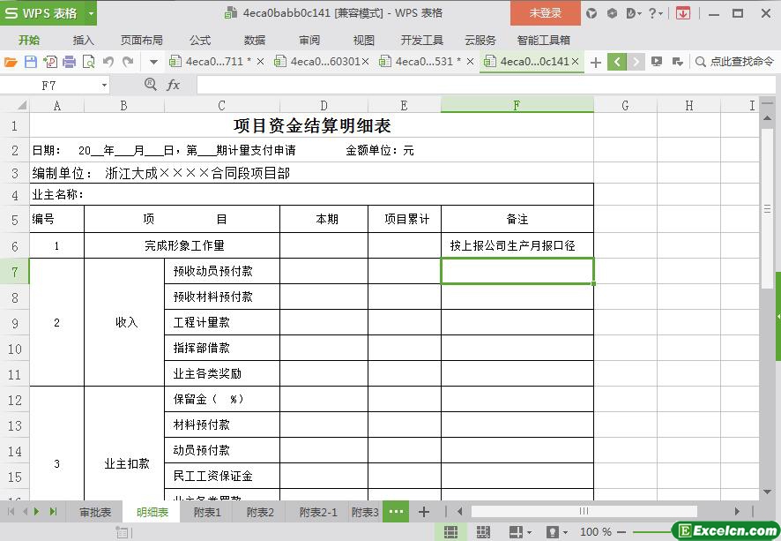Image resolution: width=781 pixels, height=541 pixels.
Task: Switch to the 附表1 sheet tab
Action: tap(206, 512)
